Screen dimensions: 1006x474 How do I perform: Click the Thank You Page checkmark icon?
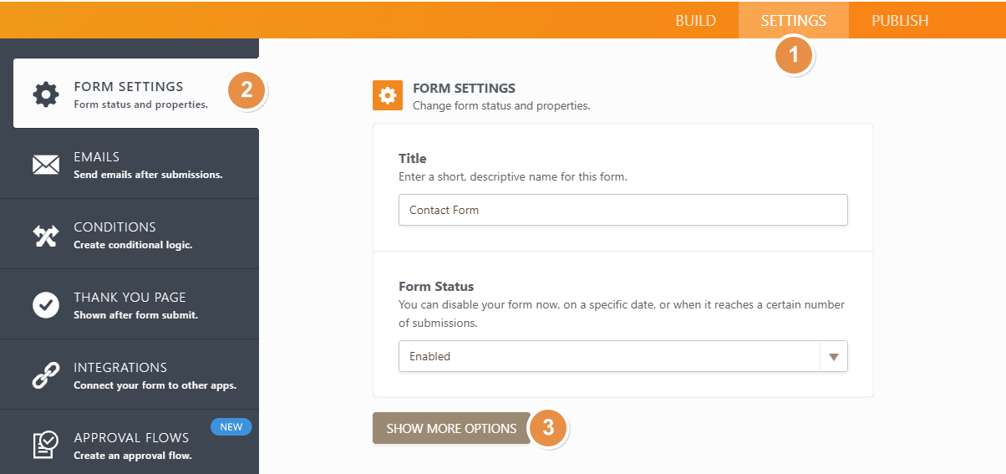[46, 305]
